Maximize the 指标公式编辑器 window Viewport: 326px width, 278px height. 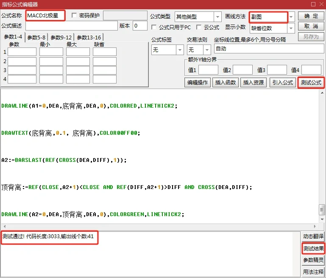tap(313, 4)
